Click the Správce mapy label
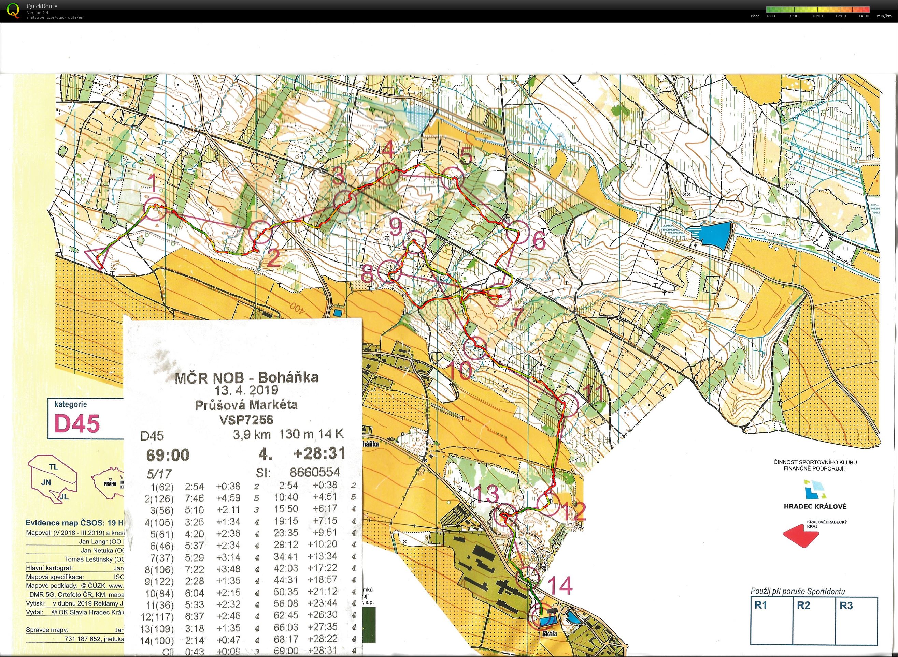Viewport: 898px width, 657px height. [47, 630]
